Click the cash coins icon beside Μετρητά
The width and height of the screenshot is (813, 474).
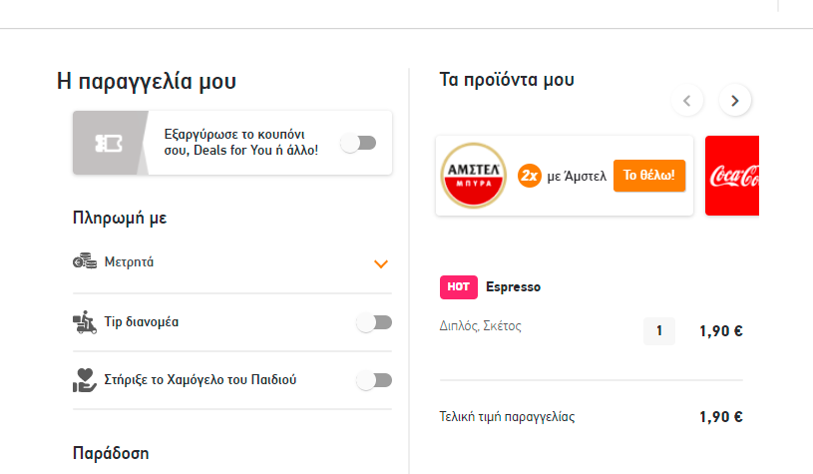[85, 261]
